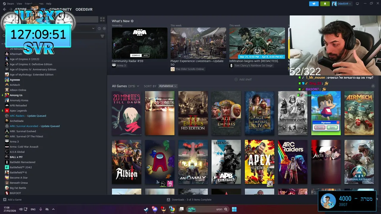Click the Add shelf button
The height and width of the screenshot is (214, 381).
tap(243, 79)
